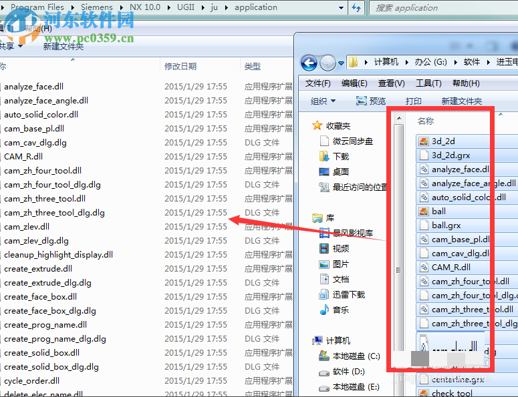The image size is (518, 397).
Task: Click the 本地磁盘 (C:) drive icon
Action: tap(323, 356)
